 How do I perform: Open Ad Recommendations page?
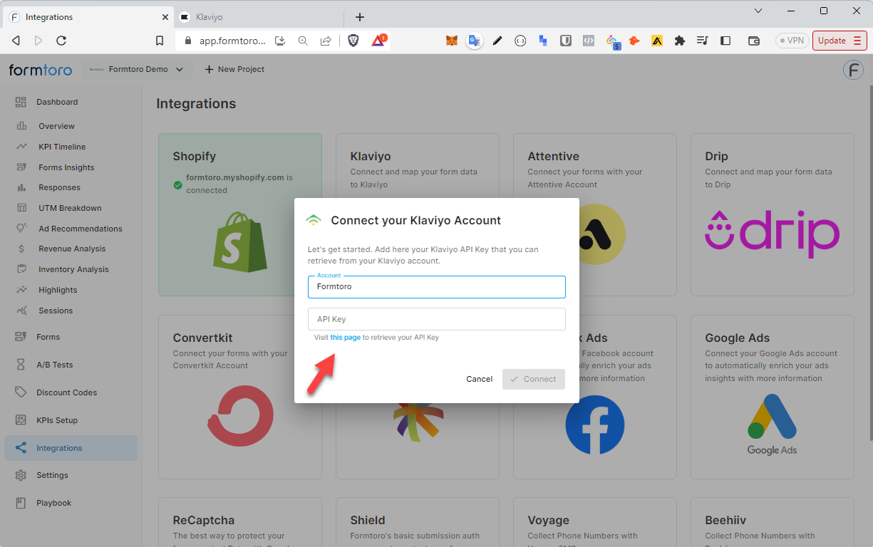81,229
